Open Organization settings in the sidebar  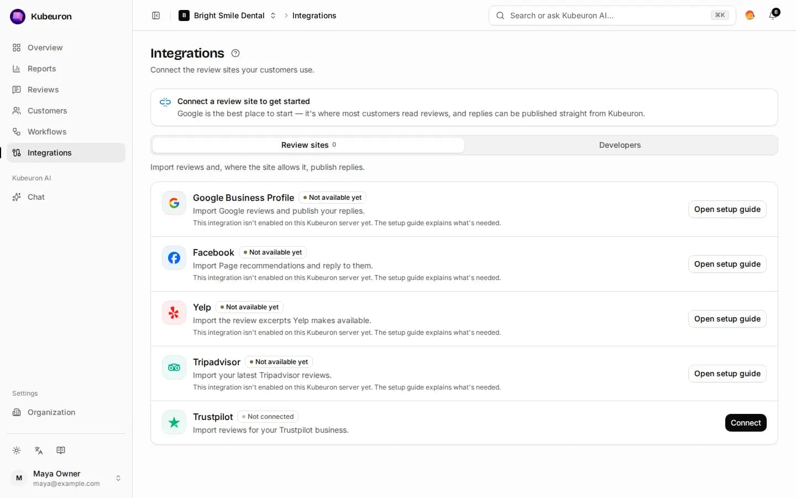pyautogui.click(x=66, y=412)
